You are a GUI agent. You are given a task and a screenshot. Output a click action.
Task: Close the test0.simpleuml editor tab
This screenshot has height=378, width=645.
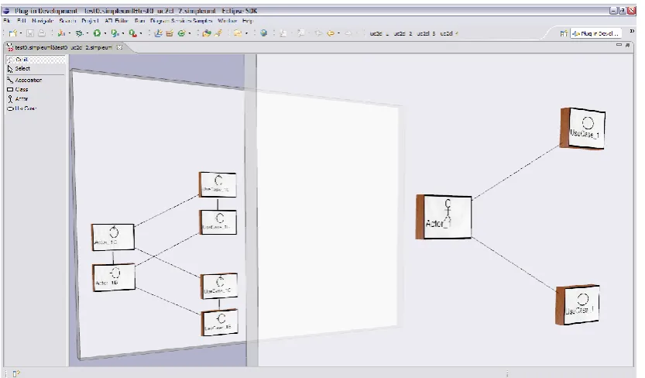tap(119, 47)
